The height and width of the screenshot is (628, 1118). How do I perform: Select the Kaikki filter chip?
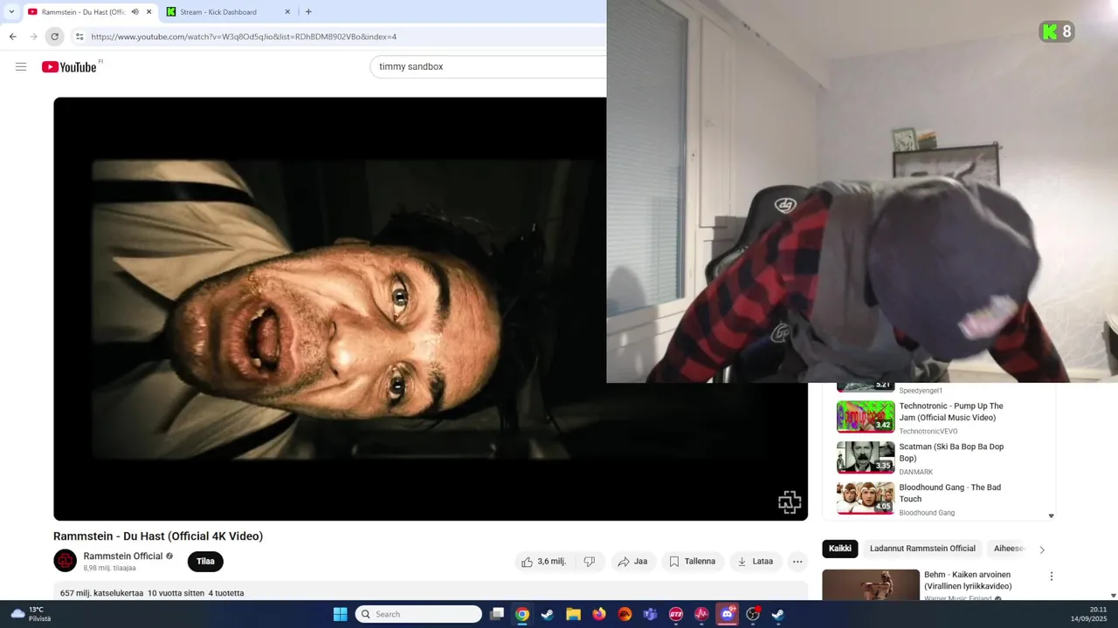840,549
